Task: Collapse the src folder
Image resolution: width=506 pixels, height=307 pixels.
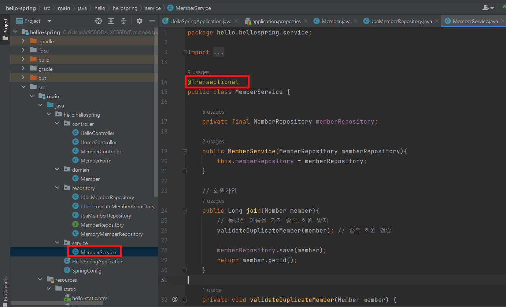Action: pyautogui.click(x=23, y=87)
